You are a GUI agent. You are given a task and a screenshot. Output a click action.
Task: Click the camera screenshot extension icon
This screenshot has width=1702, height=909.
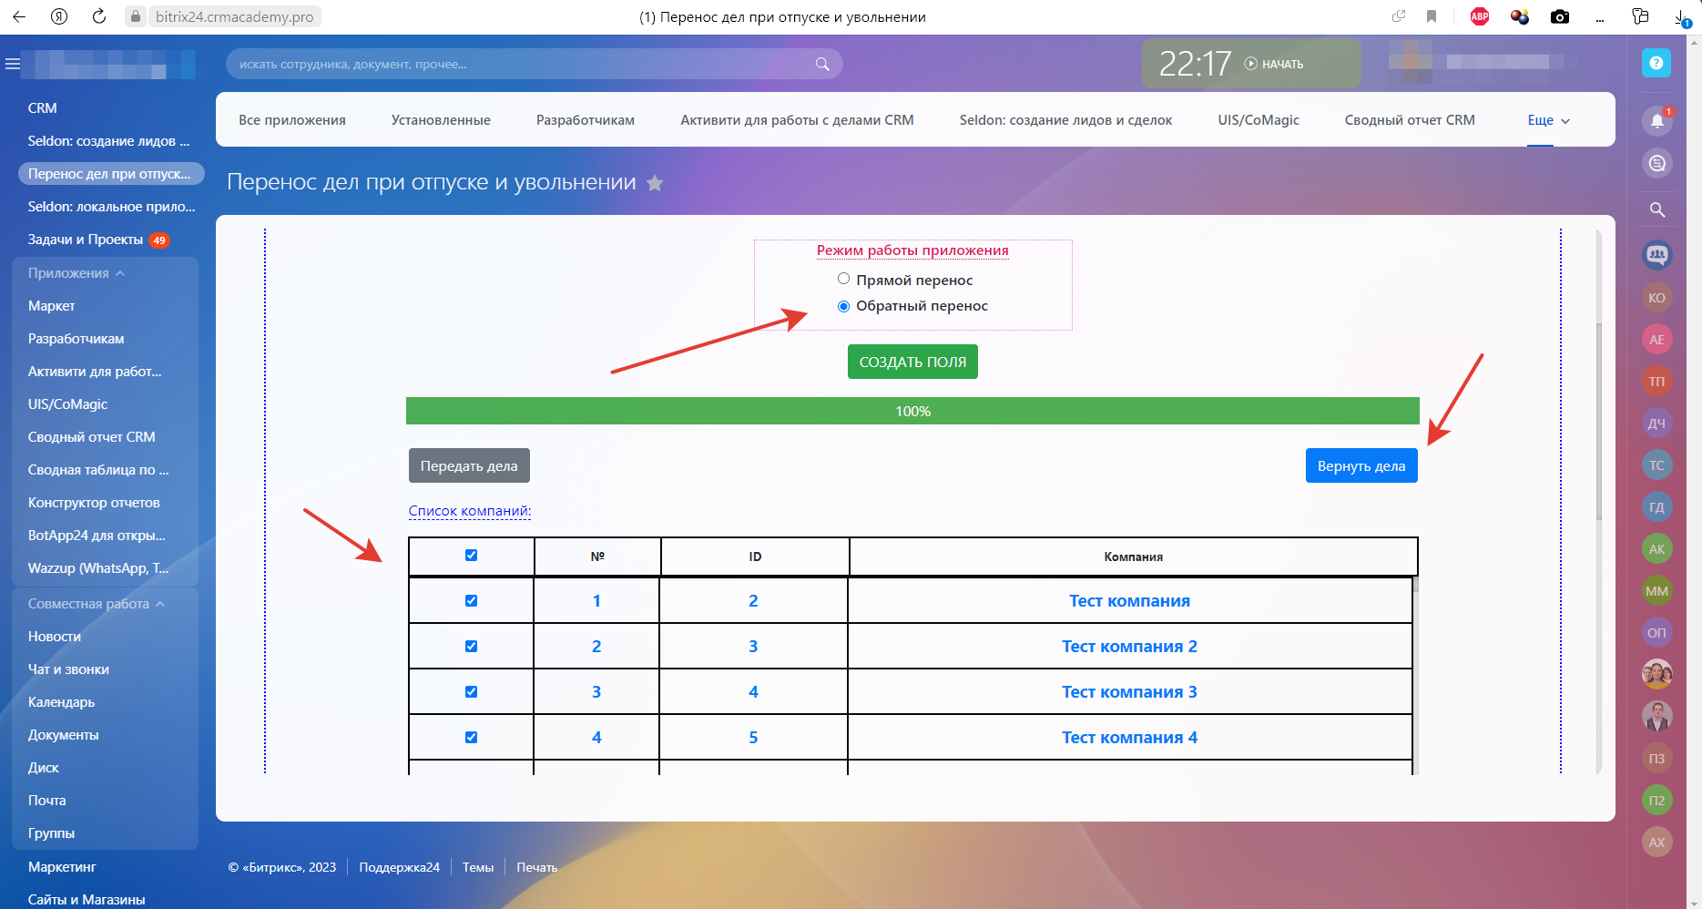tap(1560, 16)
